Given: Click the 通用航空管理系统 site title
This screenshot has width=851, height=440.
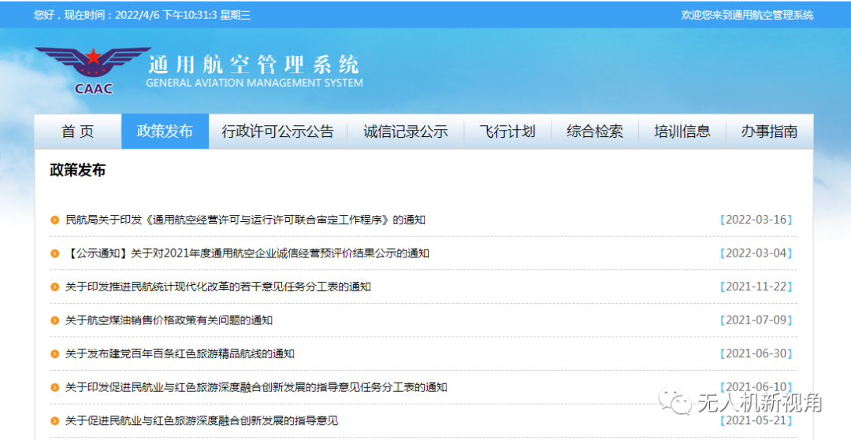Looking at the screenshot, I should tap(254, 65).
